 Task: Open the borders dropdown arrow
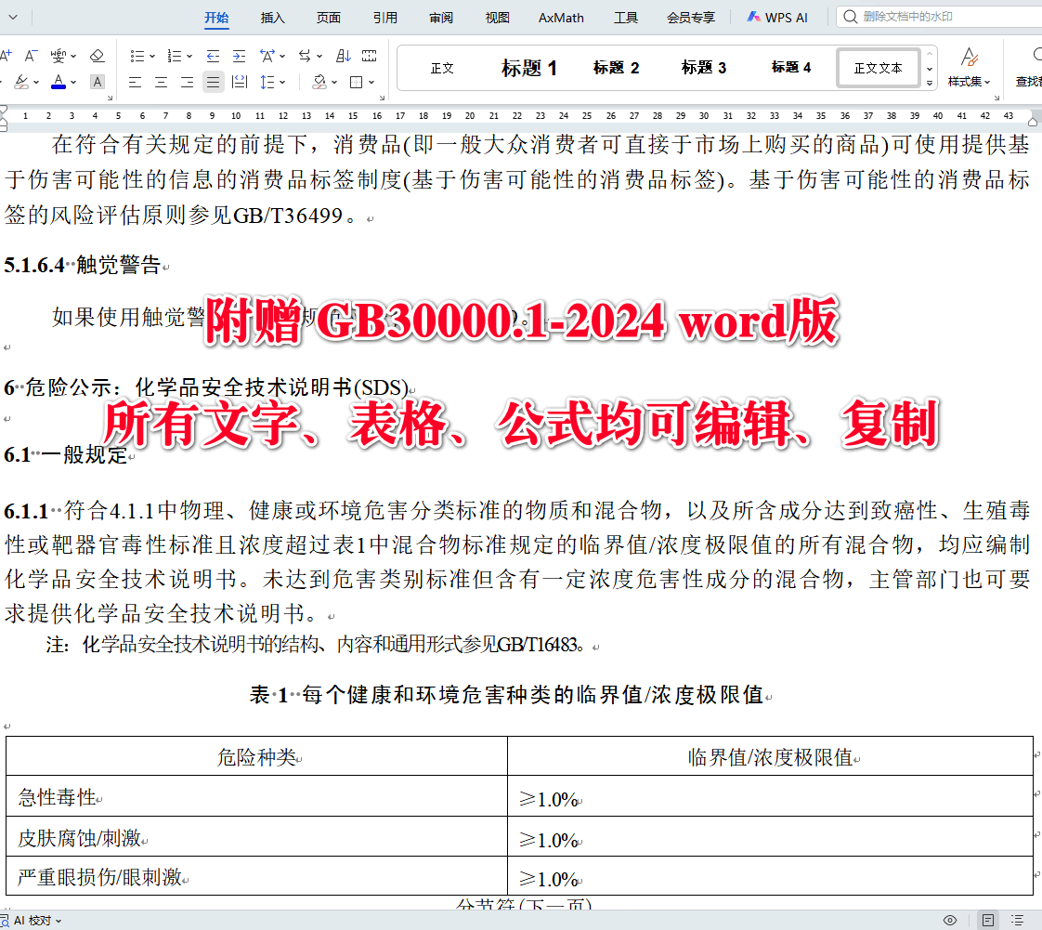pos(370,82)
